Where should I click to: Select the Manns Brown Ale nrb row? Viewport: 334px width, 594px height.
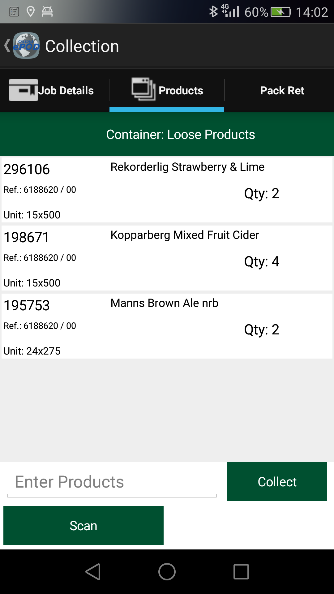click(167, 326)
